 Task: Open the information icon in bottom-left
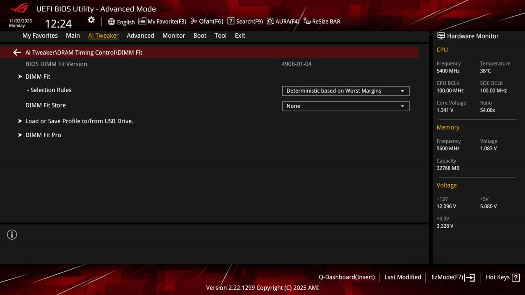[x=12, y=235]
